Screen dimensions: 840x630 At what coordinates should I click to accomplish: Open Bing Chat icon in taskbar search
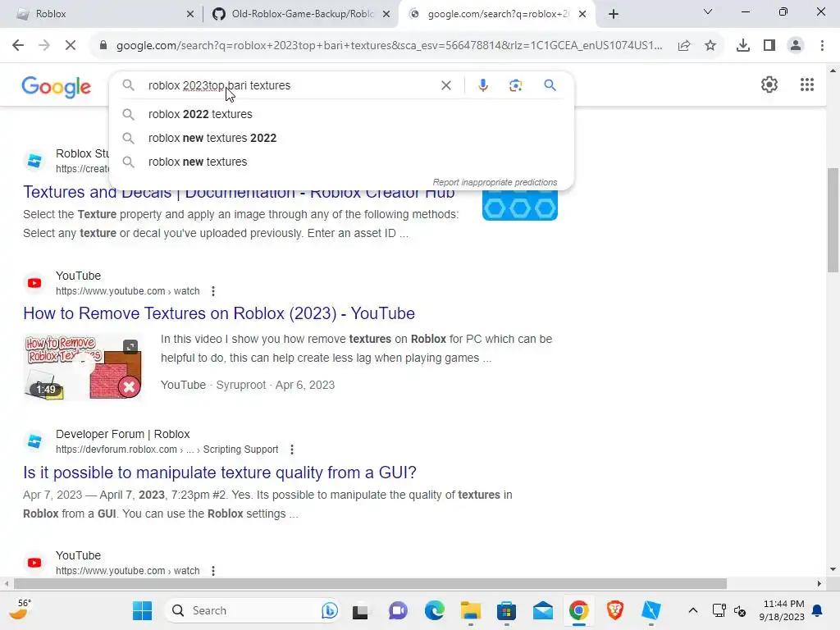pos(330,610)
